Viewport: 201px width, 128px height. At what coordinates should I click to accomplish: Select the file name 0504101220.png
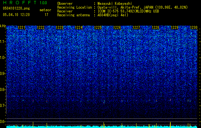tap(16, 8)
